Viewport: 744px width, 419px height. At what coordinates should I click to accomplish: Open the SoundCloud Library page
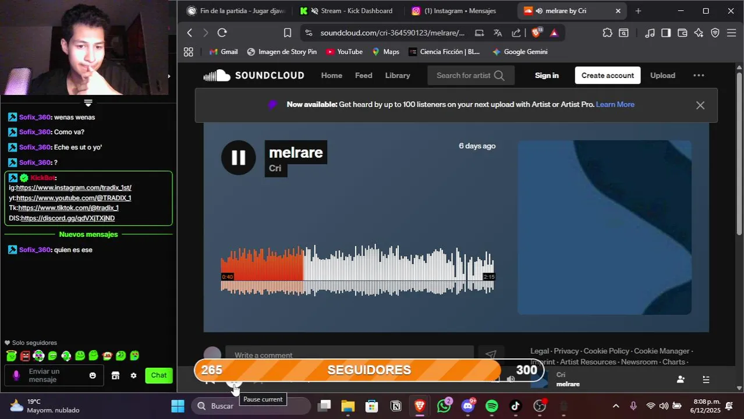[398, 76]
